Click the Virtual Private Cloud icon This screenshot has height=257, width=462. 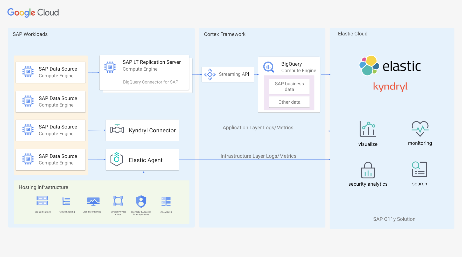tap(118, 201)
